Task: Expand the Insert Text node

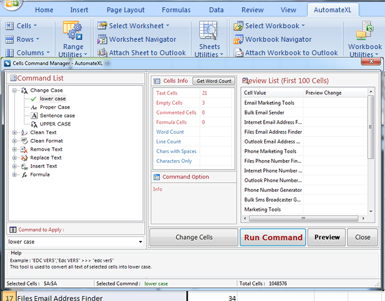Action: pos(15,166)
